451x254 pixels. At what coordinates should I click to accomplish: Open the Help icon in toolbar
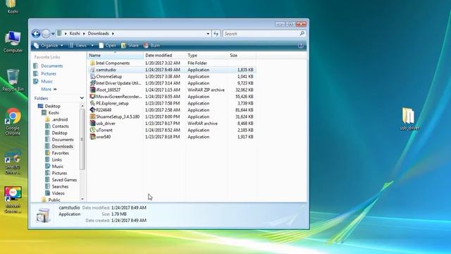(301, 45)
